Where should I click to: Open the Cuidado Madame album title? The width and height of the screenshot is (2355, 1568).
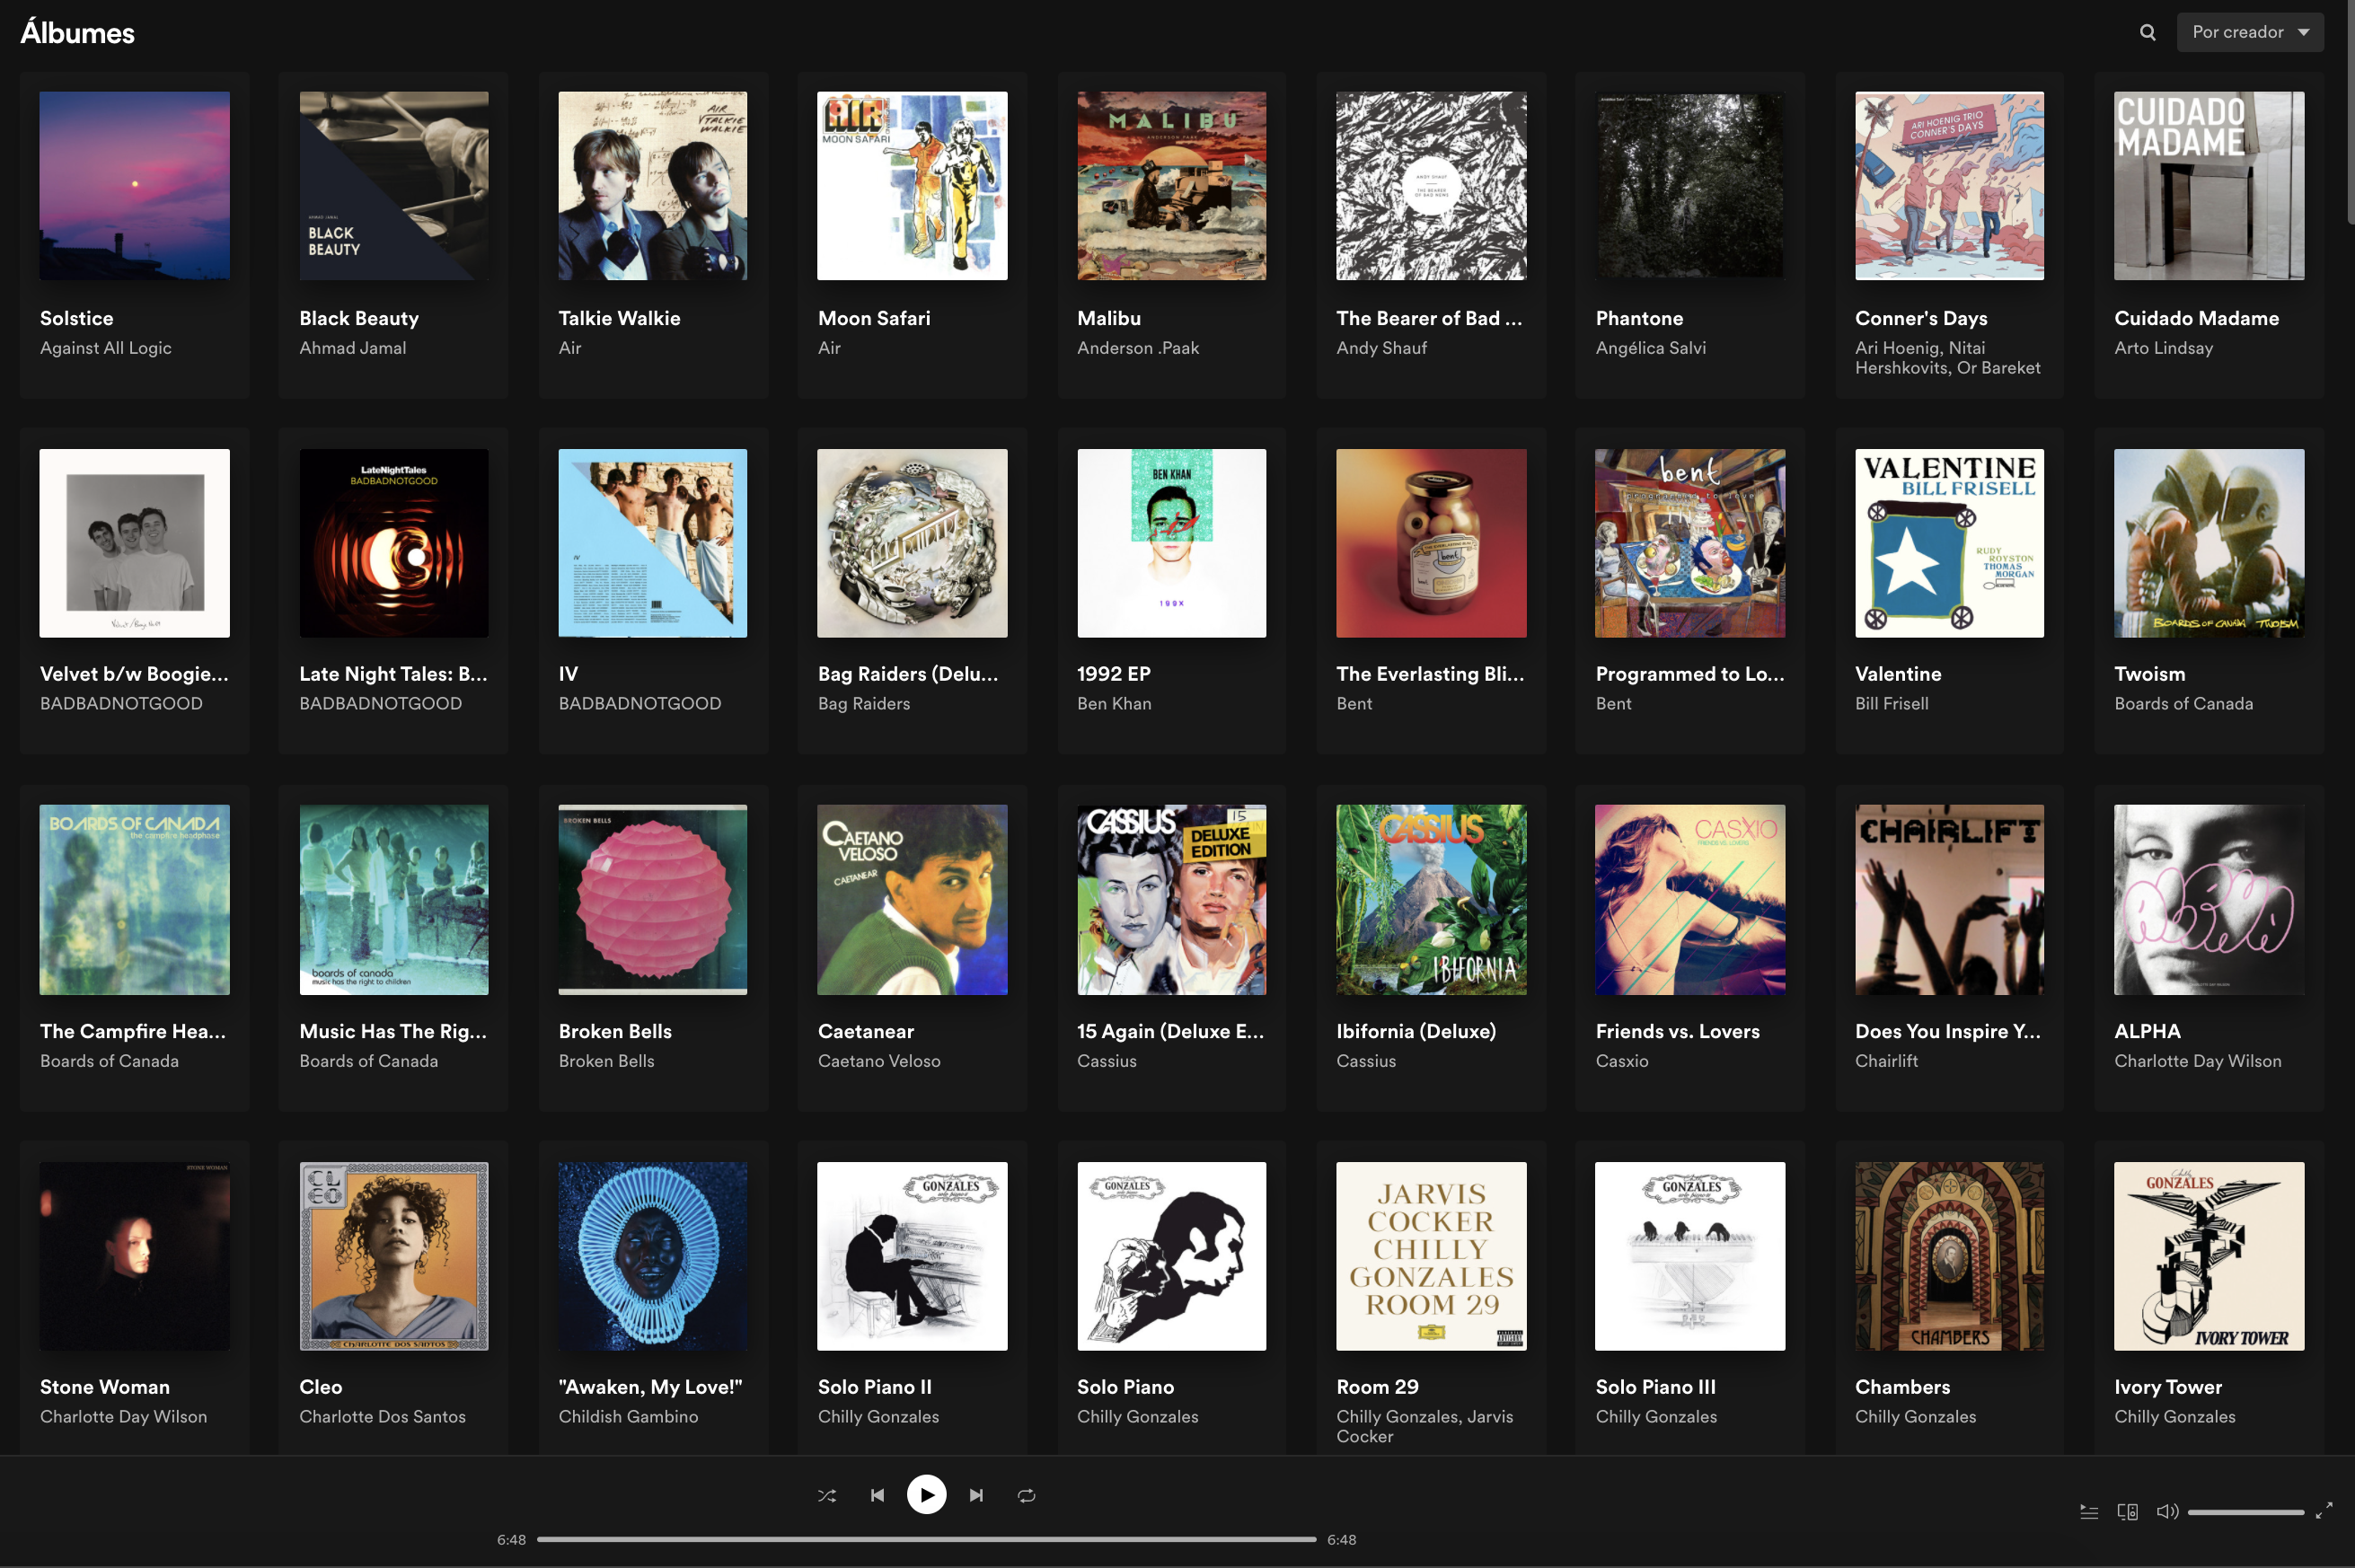[2196, 318]
